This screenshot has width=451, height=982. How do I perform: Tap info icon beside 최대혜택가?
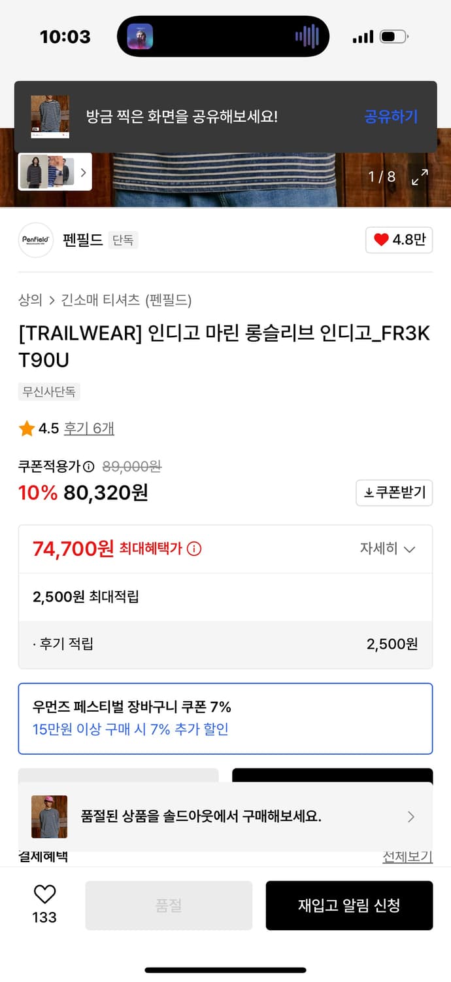[194, 549]
